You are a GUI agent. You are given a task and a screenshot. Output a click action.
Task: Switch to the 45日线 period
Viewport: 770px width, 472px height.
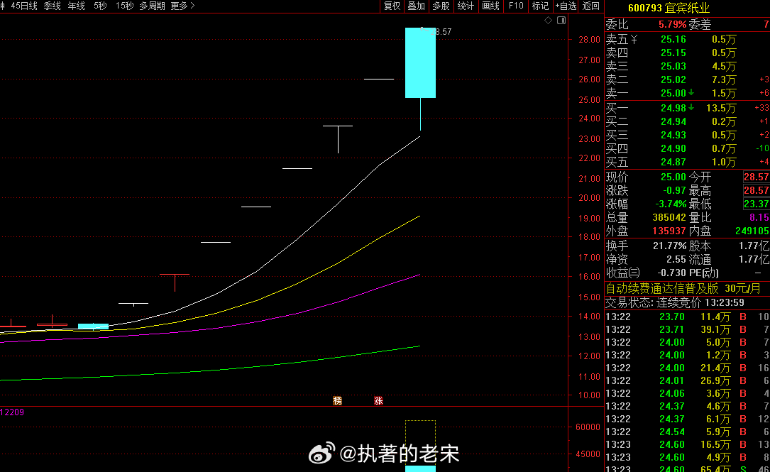(24, 6)
